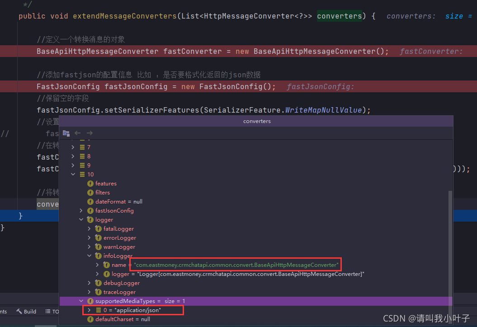Image resolution: width=477 pixels, height=327 pixels.
Task: Click list icon of application/json entry
Action: [99, 310]
